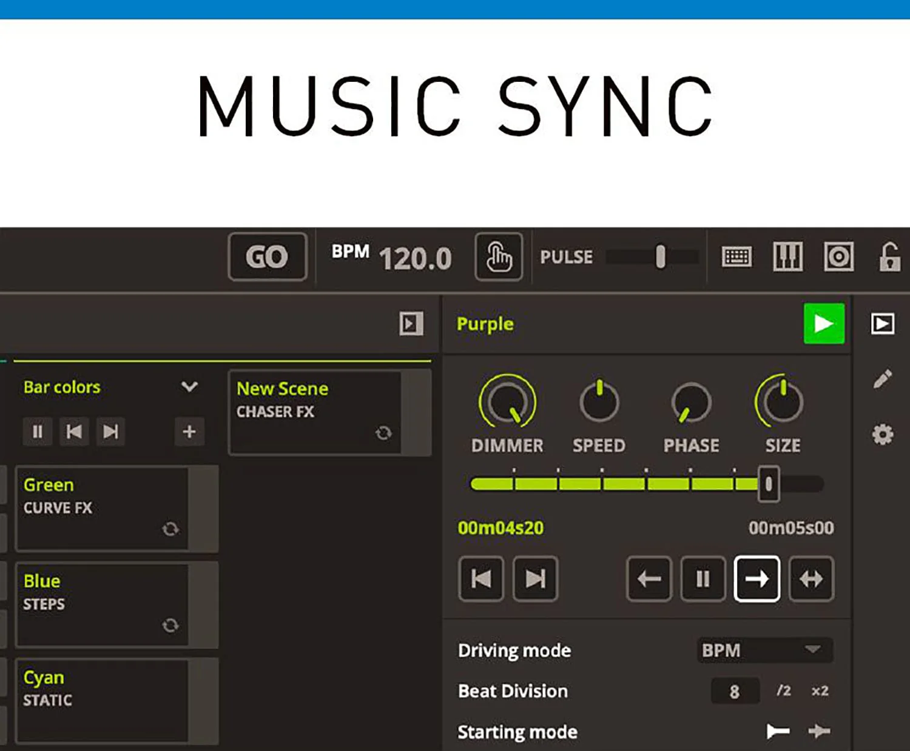Click the SPEED knob

click(x=599, y=401)
